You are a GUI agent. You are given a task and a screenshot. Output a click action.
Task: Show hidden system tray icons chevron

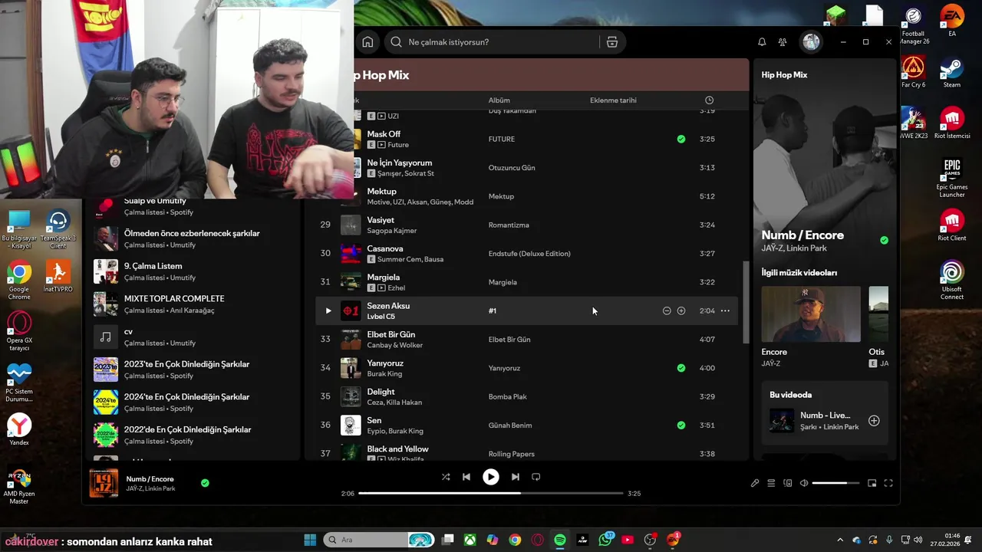point(840,540)
